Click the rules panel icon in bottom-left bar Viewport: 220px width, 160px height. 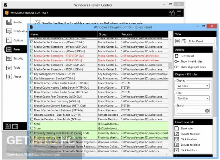(8, 126)
